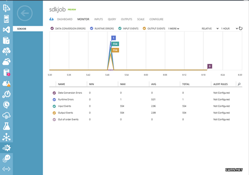
Task: Open the database icon with red alert badge
Action: pos(7,73)
